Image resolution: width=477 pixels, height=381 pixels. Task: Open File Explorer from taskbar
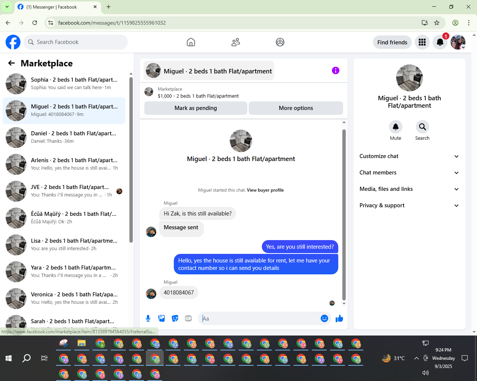click(x=82, y=343)
